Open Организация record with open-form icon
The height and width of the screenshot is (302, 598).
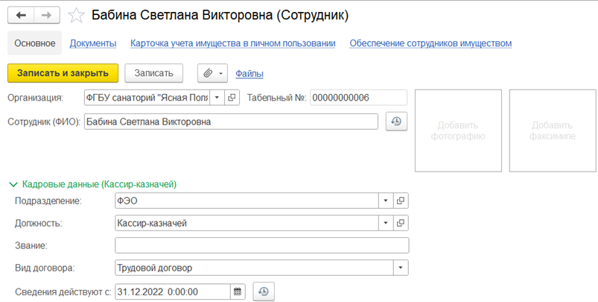pos(232,98)
